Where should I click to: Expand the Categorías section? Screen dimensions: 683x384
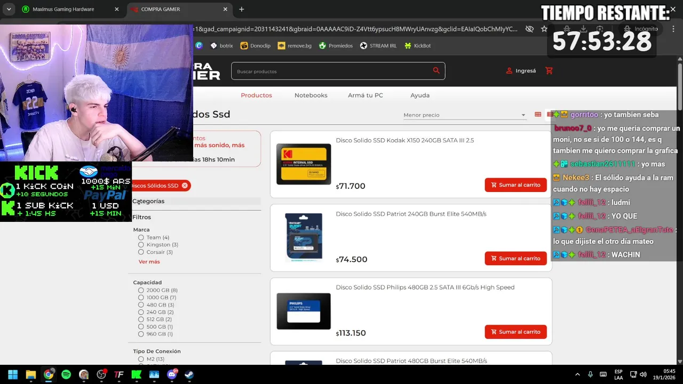(196, 201)
